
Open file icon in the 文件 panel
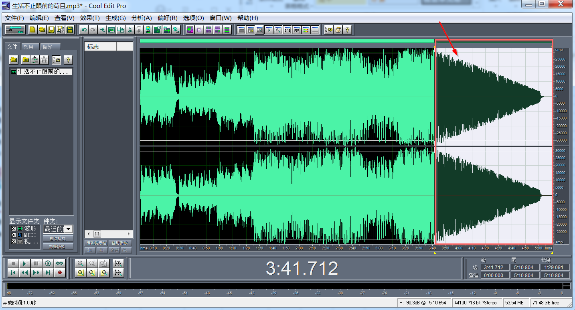[x=14, y=60]
